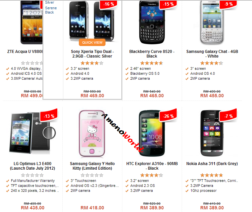Click the LG Optimus L3 phone image

[32, 133]
